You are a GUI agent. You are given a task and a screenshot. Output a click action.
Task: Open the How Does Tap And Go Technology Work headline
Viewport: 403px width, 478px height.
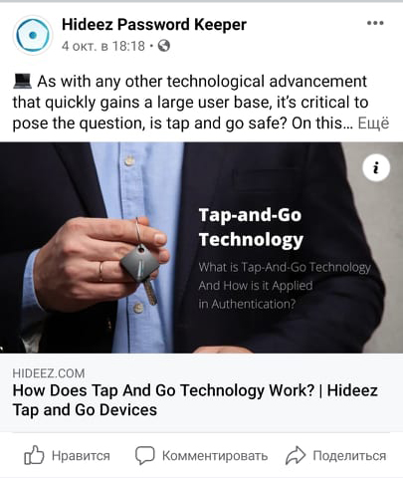195,400
